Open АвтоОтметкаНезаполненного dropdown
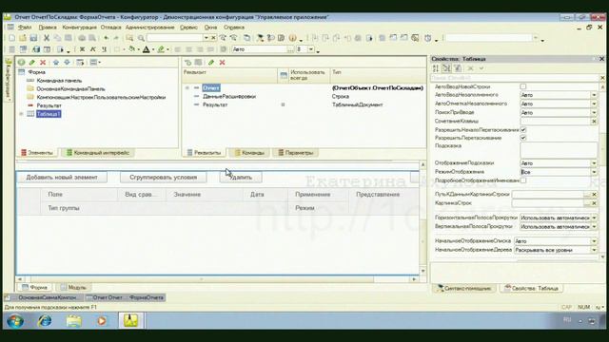609x342 pixels. click(594, 104)
